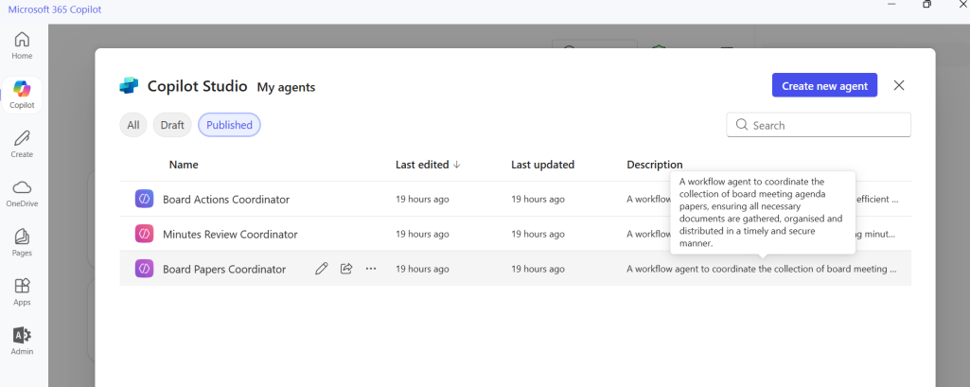The height and width of the screenshot is (387, 970).
Task: Open Pages in the left sidebar
Action: [22, 243]
